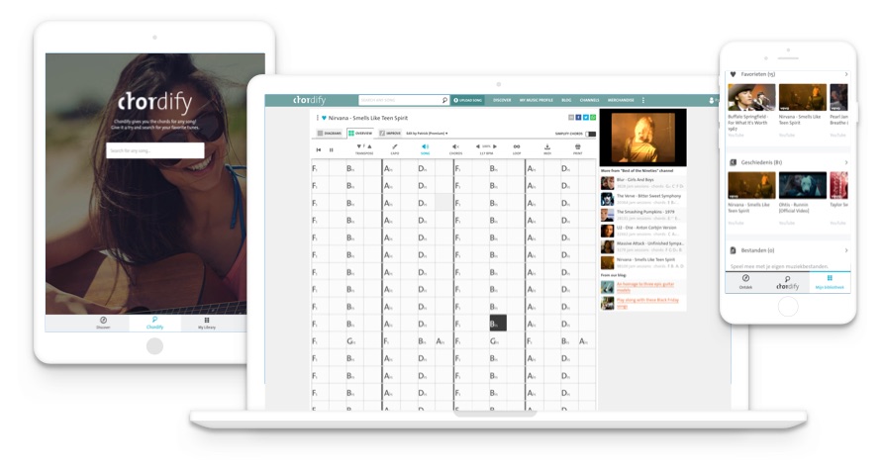Tap the Ontdek compass icon on phone
883x472 pixels.
tap(745, 278)
